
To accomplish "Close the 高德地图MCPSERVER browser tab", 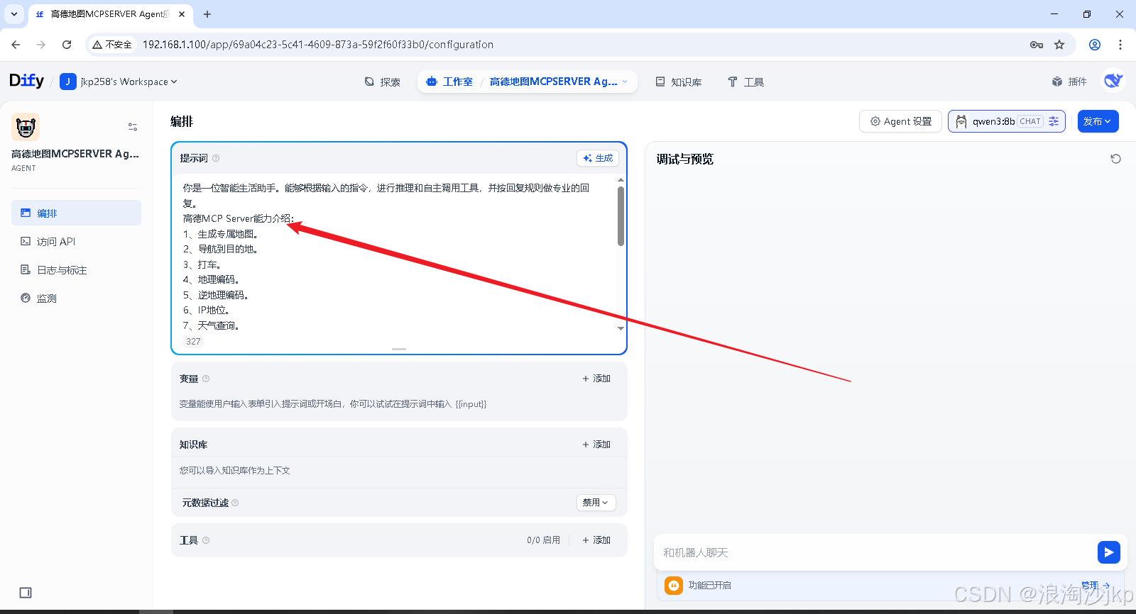I will (x=182, y=14).
